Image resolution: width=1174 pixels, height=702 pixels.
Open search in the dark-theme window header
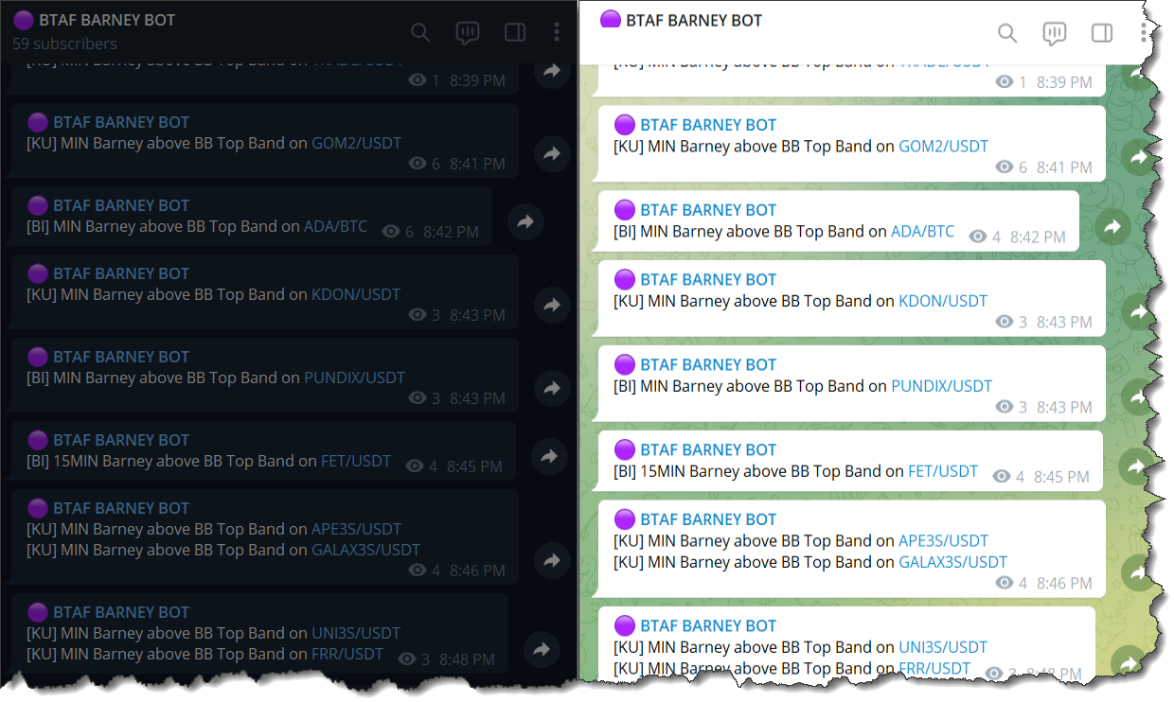[420, 33]
